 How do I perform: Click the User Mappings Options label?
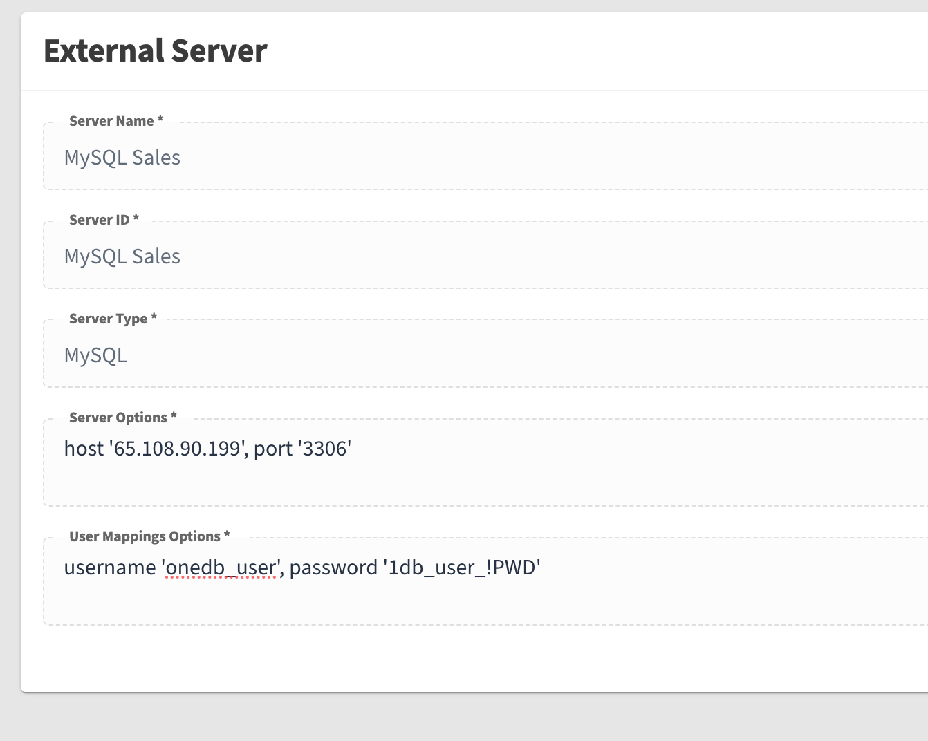(145, 536)
